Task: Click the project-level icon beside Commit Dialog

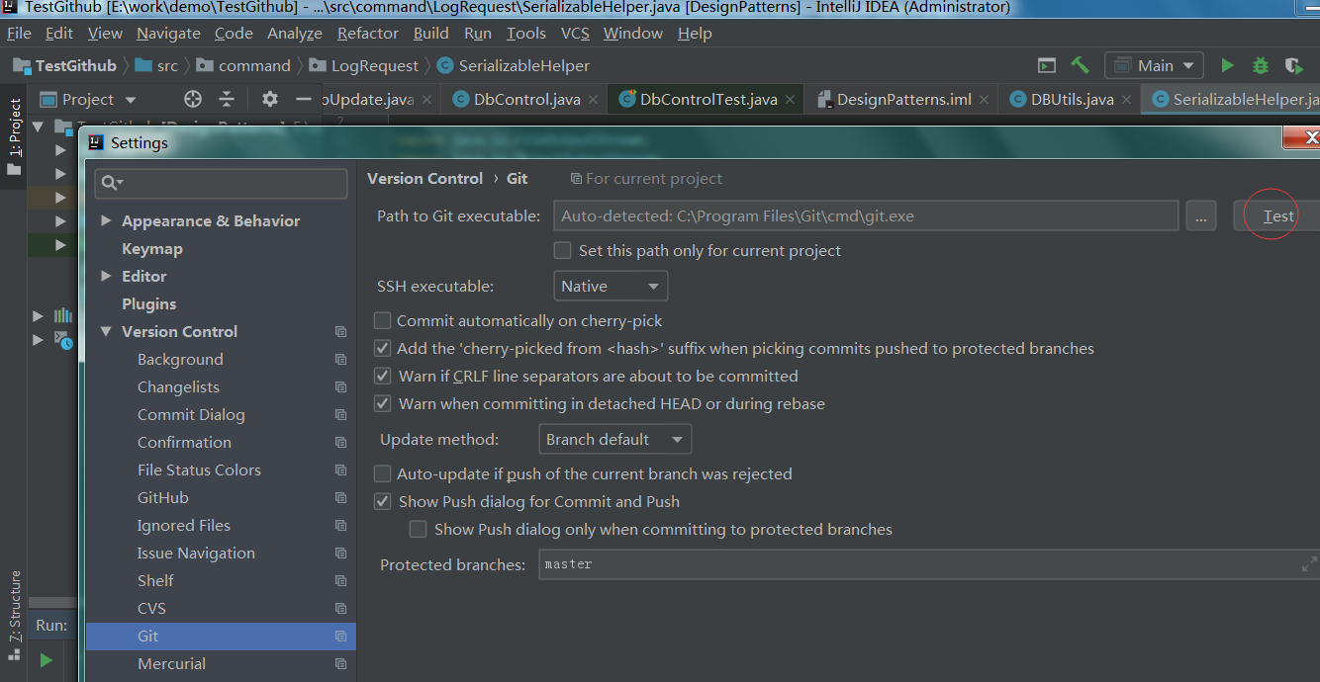Action: pyautogui.click(x=340, y=415)
